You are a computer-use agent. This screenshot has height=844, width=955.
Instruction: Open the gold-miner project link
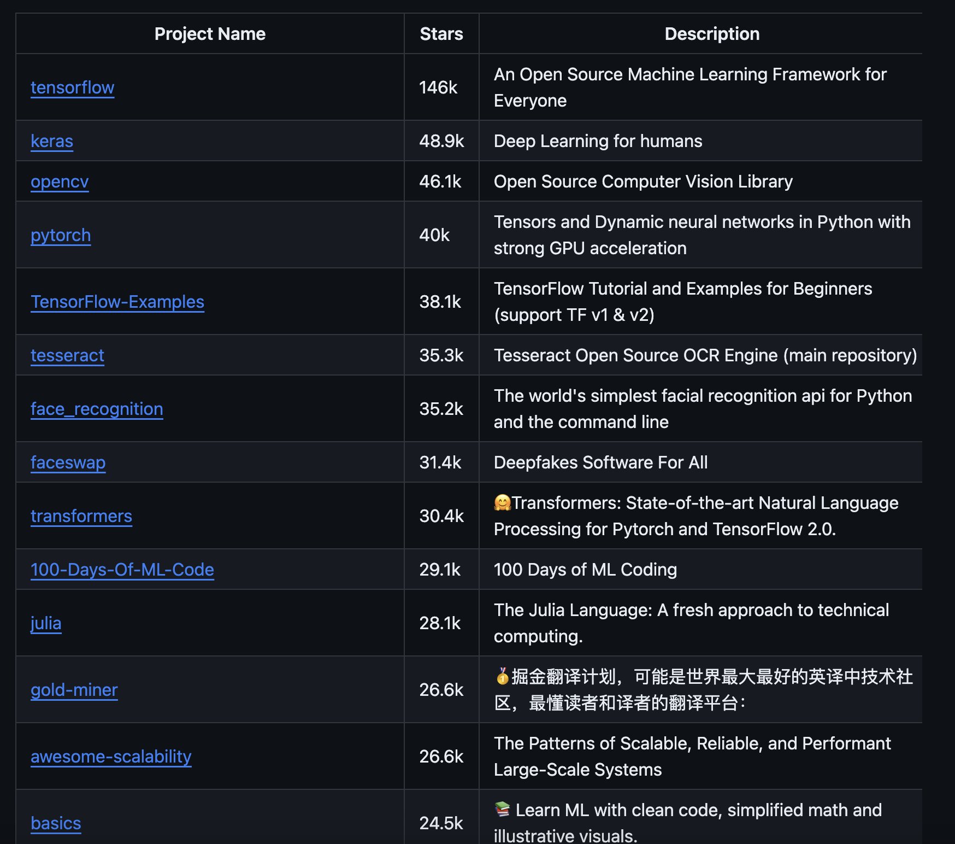tap(74, 690)
